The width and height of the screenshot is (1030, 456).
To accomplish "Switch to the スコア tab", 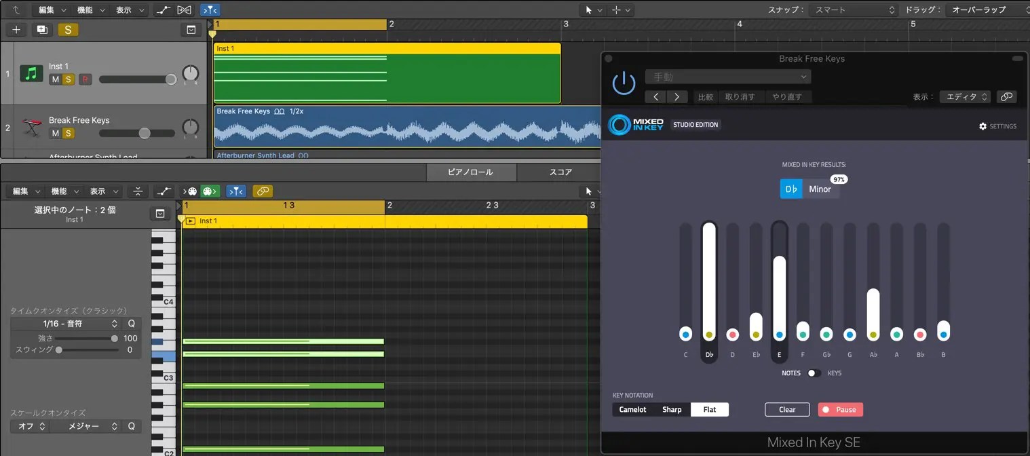I will 559,172.
